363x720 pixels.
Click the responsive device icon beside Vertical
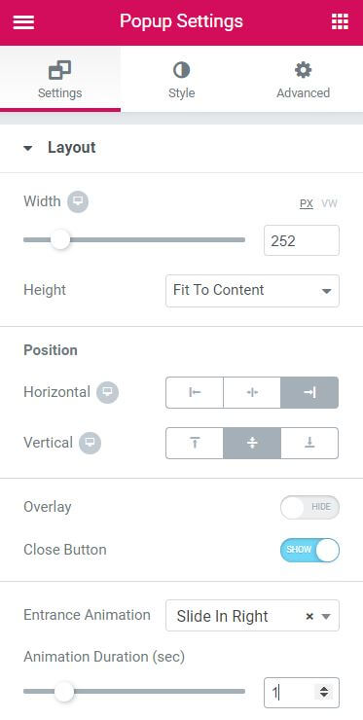(91, 443)
